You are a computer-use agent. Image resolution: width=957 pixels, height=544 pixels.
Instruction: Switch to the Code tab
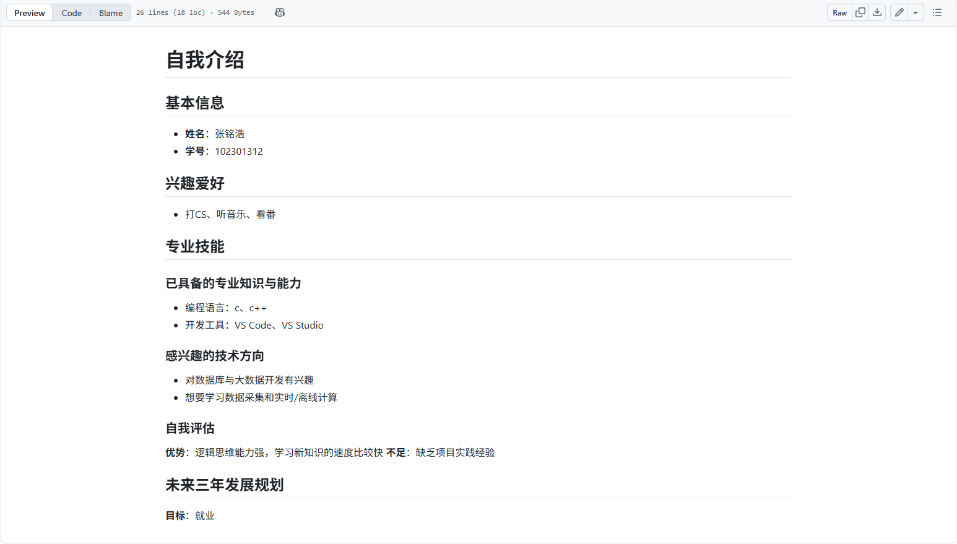pyautogui.click(x=72, y=13)
